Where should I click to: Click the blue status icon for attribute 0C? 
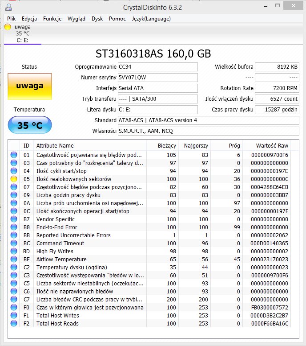click(x=14, y=211)
